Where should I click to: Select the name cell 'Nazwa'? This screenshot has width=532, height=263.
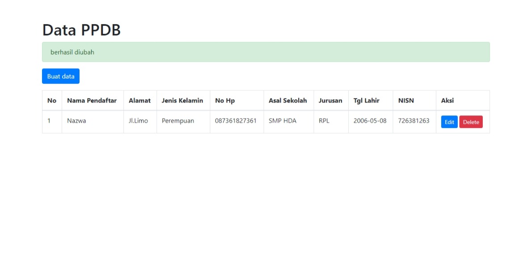[76, 121]
